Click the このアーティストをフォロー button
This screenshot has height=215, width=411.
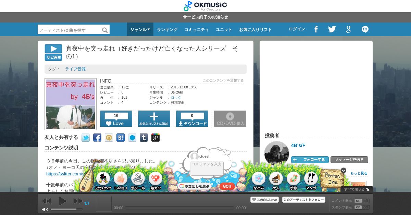304,200
